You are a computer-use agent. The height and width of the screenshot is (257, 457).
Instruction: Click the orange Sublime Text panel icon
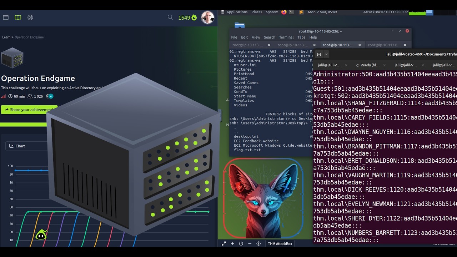click(301, 12)
